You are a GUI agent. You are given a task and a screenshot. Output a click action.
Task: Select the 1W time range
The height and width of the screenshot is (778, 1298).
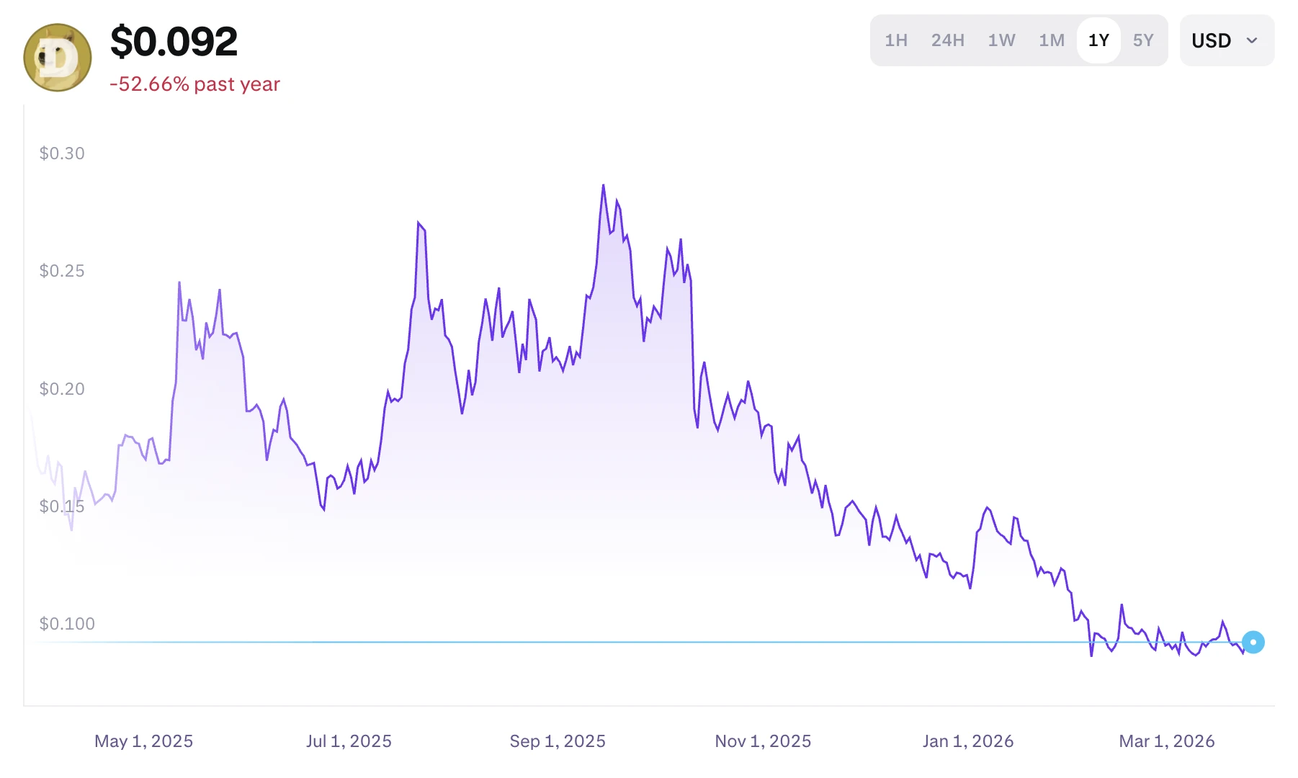pos(1001,40)
